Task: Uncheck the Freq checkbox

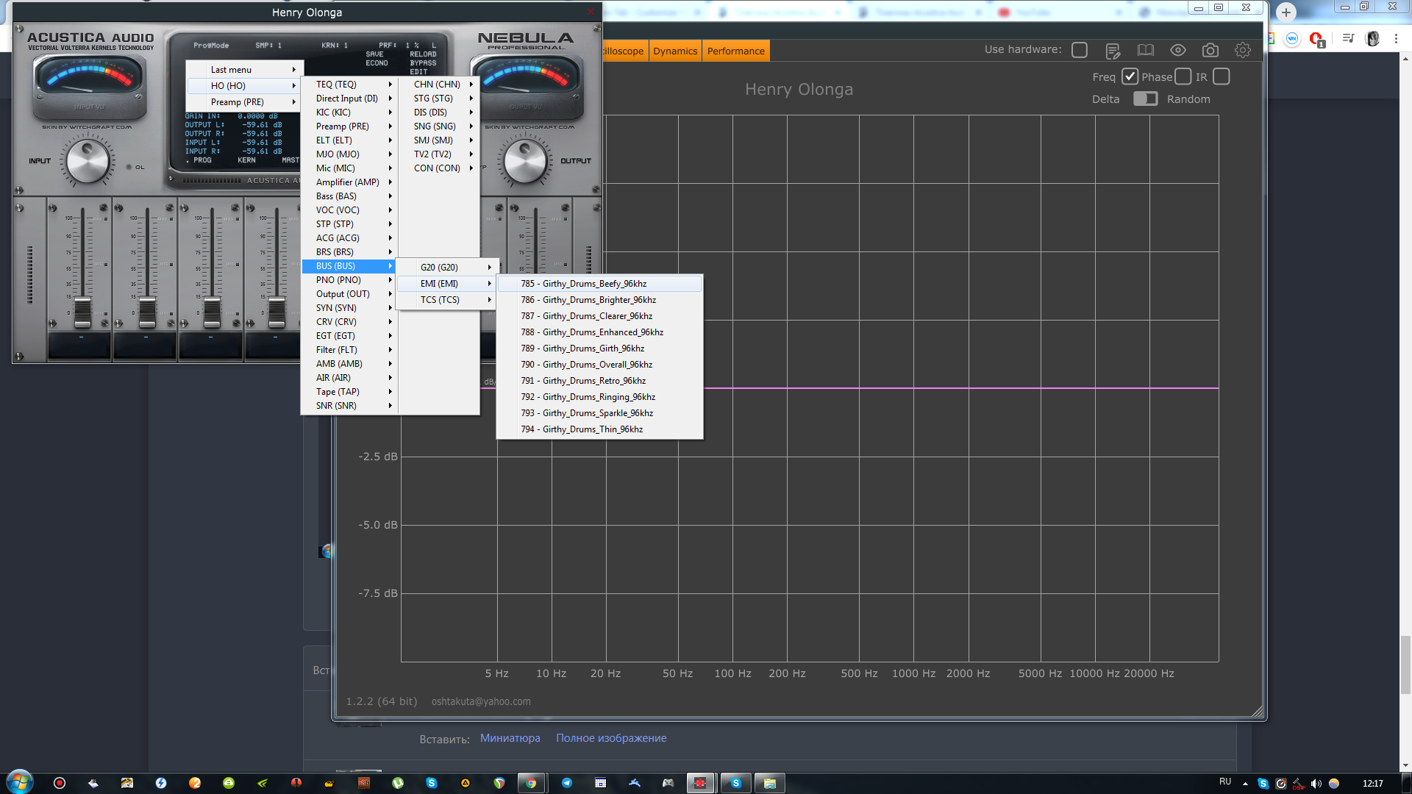Action: 1130,76
